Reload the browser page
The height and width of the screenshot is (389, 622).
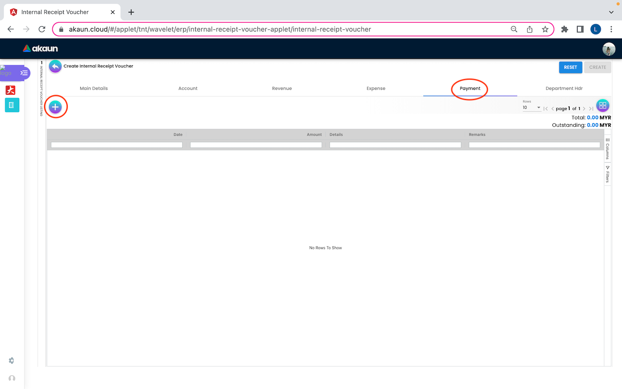42,29
